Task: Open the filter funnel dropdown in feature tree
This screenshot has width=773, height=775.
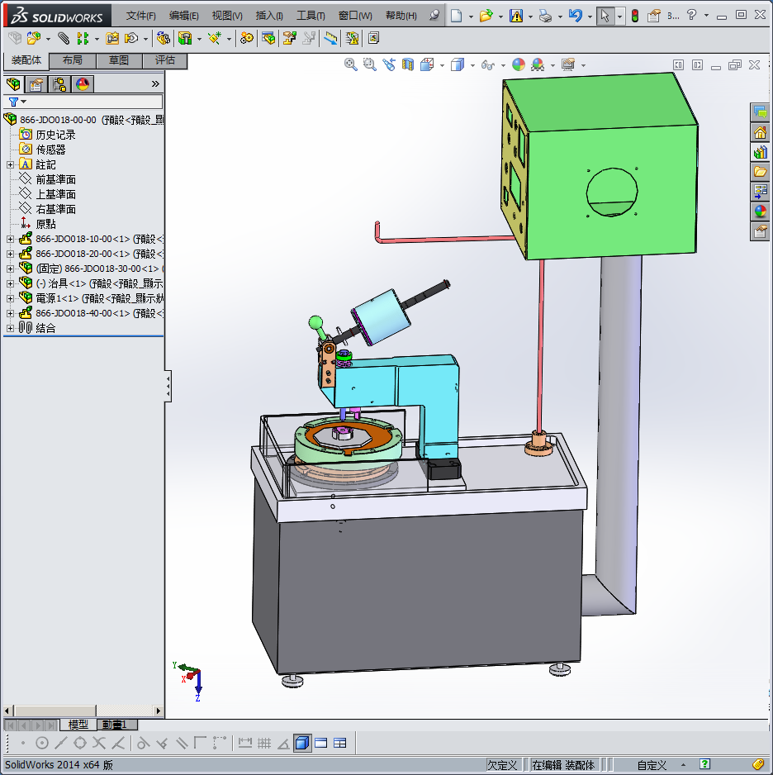Action: tap(17, 102)
